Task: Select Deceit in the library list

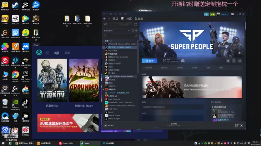Action: [109, 112]
